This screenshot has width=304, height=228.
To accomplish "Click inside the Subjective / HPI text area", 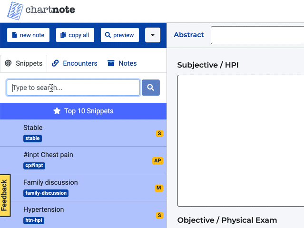I will [241, 140].
